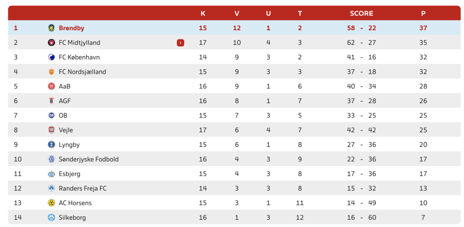Screen dimensions: 464x227
Task: Click the FC København club logo
Action: tap(51, 57)
